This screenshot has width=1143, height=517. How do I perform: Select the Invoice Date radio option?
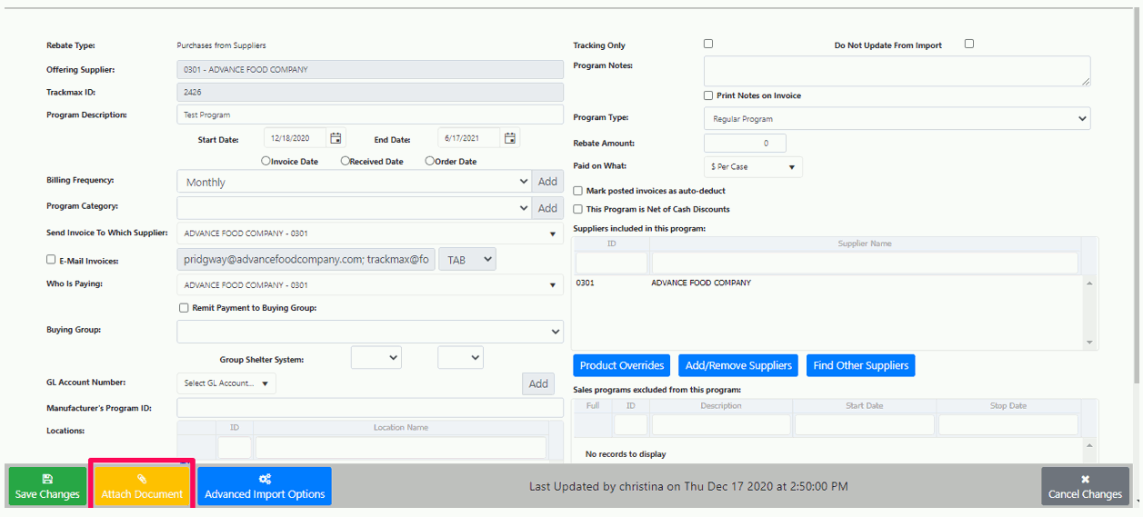pyautogui.click(x=266, y=161)
